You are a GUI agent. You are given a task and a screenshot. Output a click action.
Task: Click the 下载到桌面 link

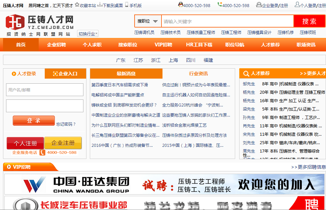point(113,5)
